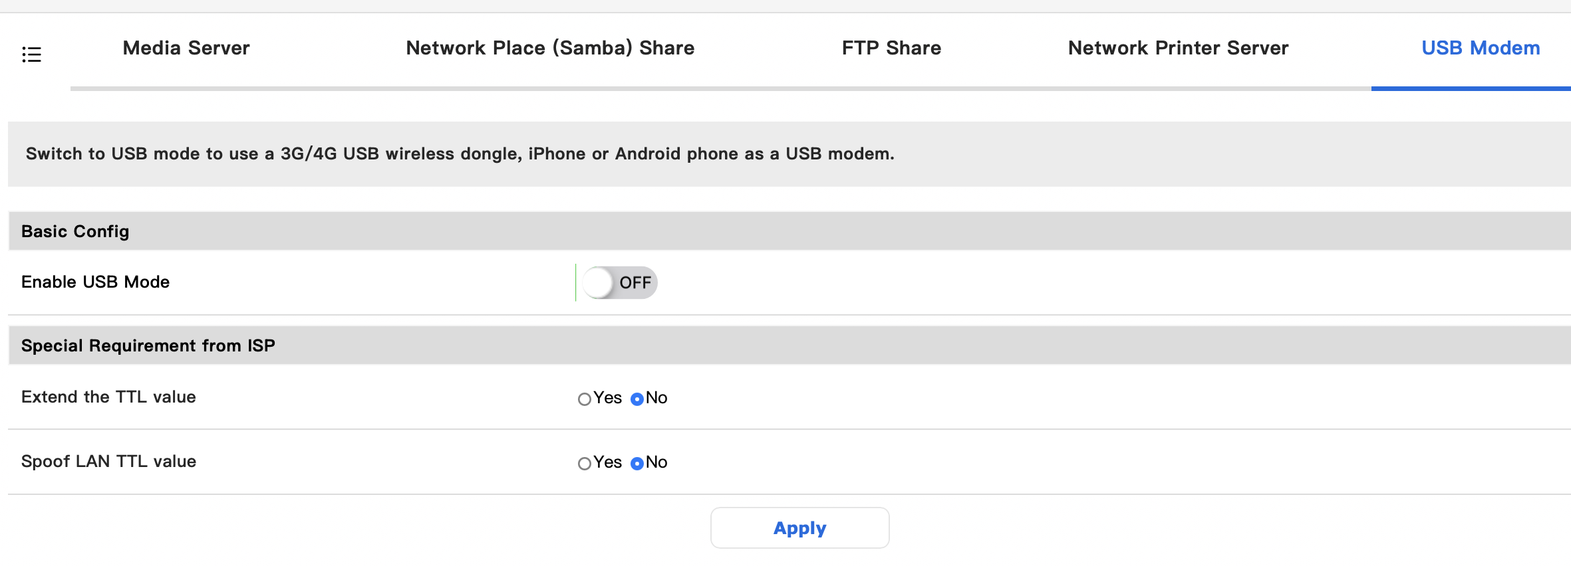The image size is (1571, 566).
Task: Click the USB mode description banner text
Action: tap(460, 154)
